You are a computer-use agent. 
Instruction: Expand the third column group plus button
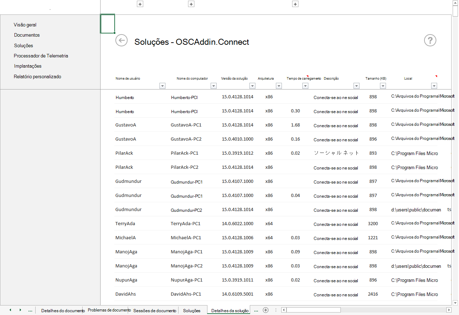tap(296, 4)
